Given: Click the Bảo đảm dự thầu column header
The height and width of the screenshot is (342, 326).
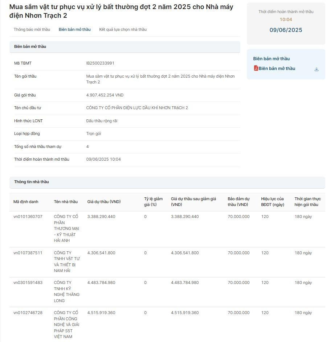Looking at the screenshot, I should 239,202.
